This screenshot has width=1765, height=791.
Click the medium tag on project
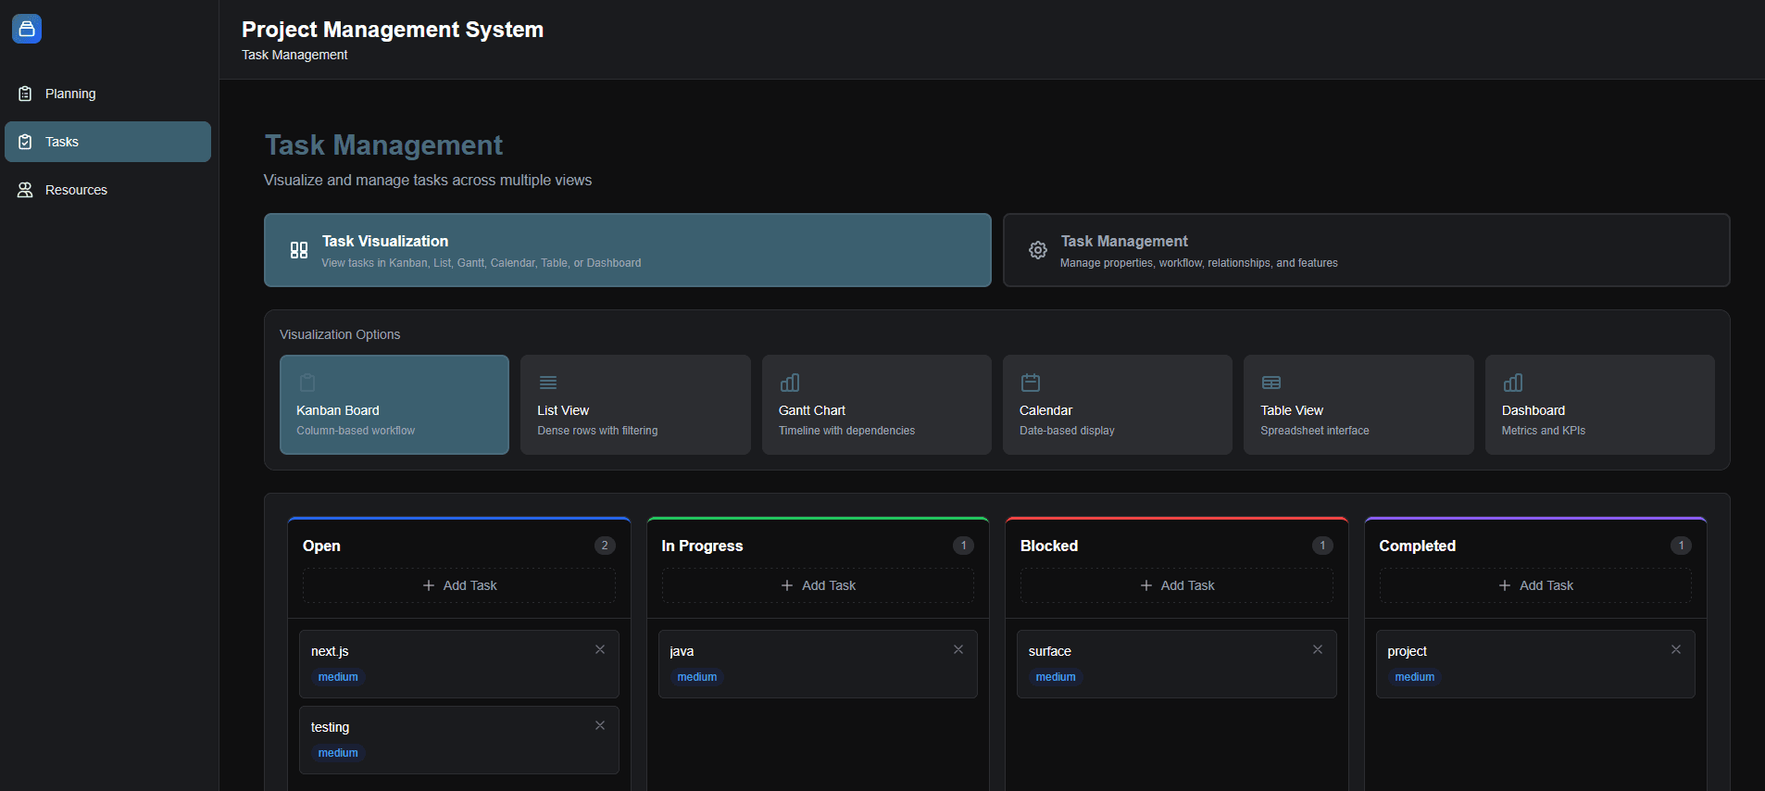(1415, 677)
